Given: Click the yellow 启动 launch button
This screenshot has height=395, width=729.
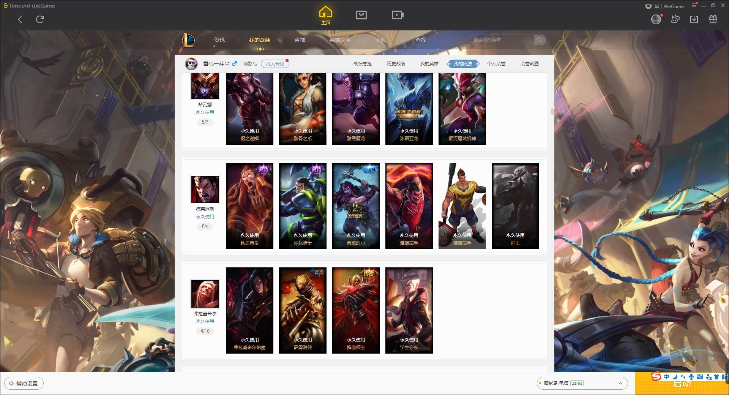Looking at the screenshot, I should (x=682, y=384).
